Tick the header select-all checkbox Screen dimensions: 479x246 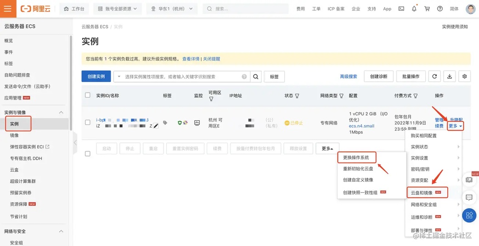pyautogui.click(x=88, y=95)
